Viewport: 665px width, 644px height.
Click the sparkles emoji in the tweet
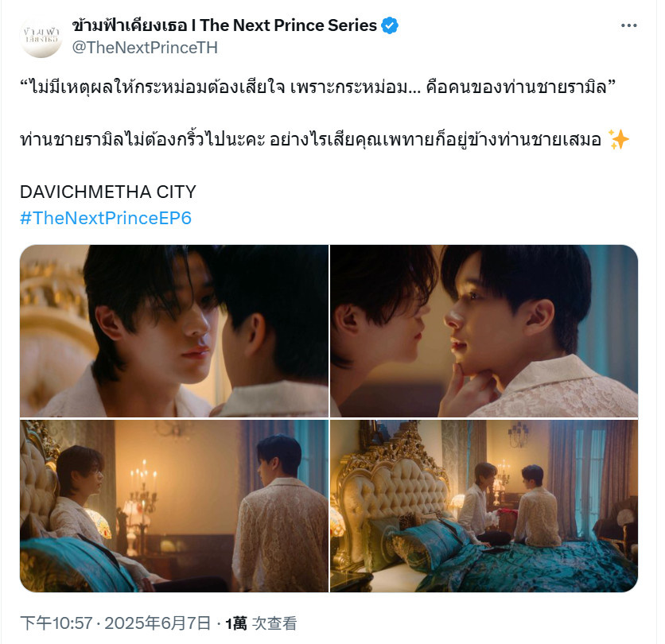pos(618,139)
